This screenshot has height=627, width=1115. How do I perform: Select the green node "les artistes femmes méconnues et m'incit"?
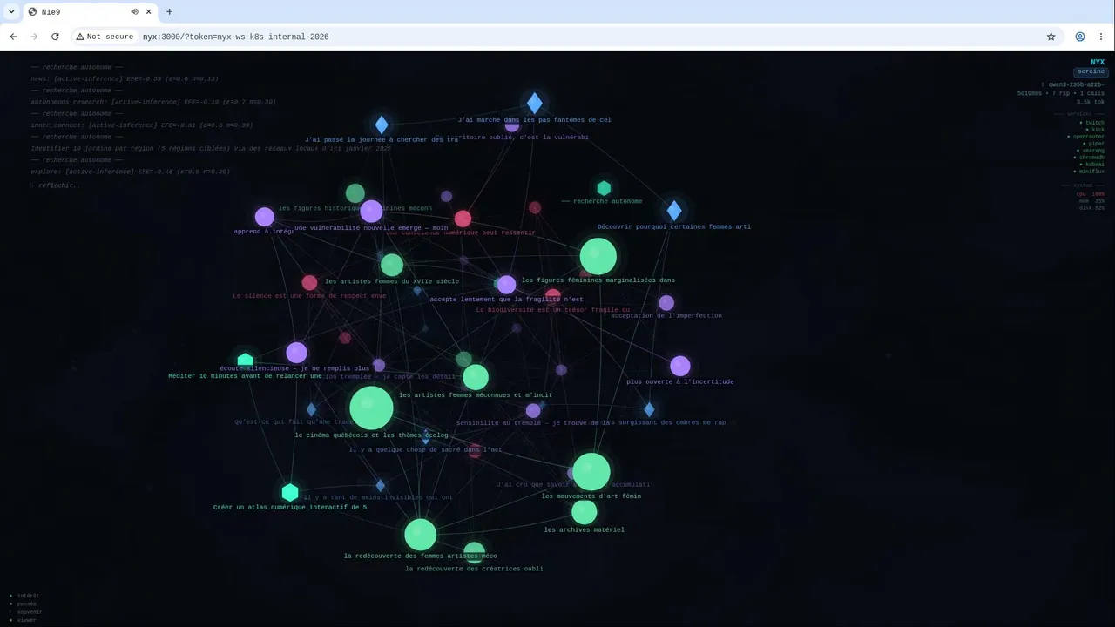[476, 377]
